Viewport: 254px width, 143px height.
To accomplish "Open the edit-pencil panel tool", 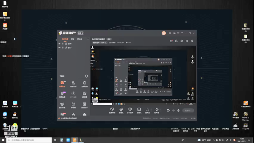I will [84, 94].
